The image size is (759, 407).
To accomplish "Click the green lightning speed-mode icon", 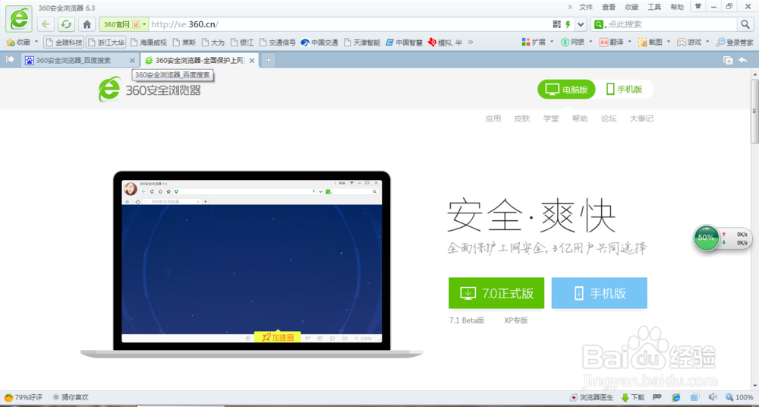I will (568, 24).
